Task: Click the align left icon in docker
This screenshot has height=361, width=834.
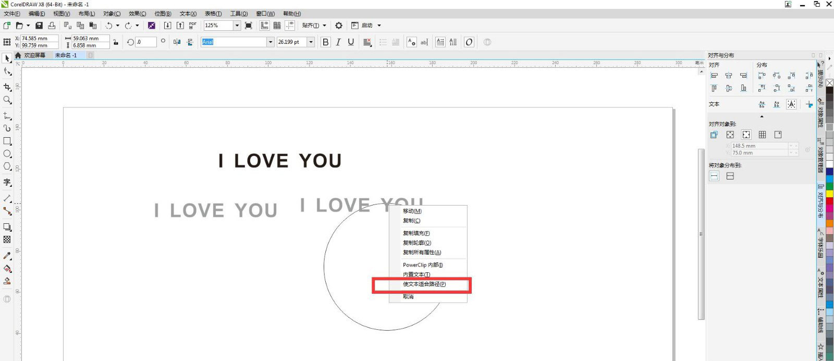Action: pyautogui.click(x=714, y=76)
